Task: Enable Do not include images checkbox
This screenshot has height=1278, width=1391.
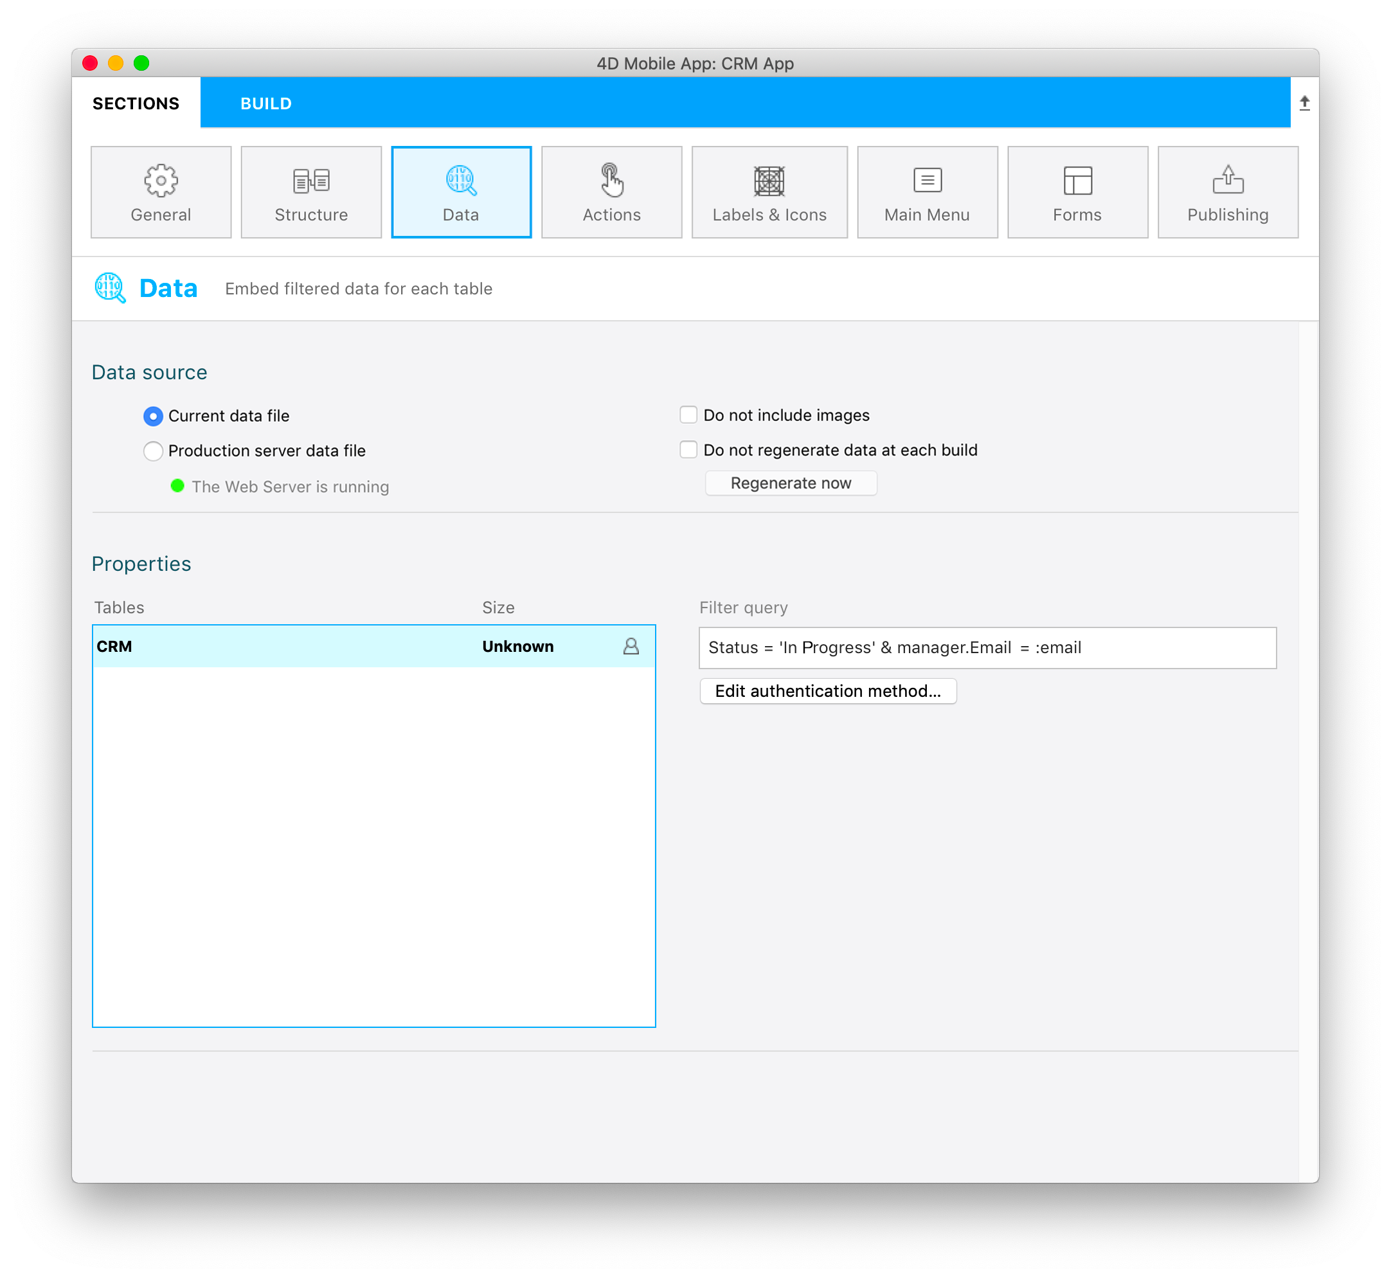Action: click(688, 415)
